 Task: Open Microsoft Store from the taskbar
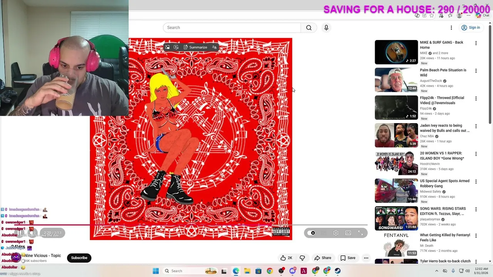coord(258,271)
